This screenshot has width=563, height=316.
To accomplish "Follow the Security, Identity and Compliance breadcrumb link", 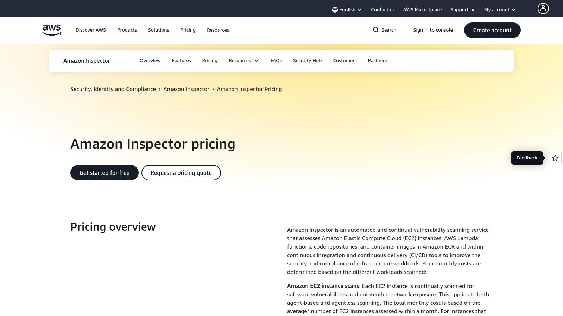I will (x=113, y=89).
